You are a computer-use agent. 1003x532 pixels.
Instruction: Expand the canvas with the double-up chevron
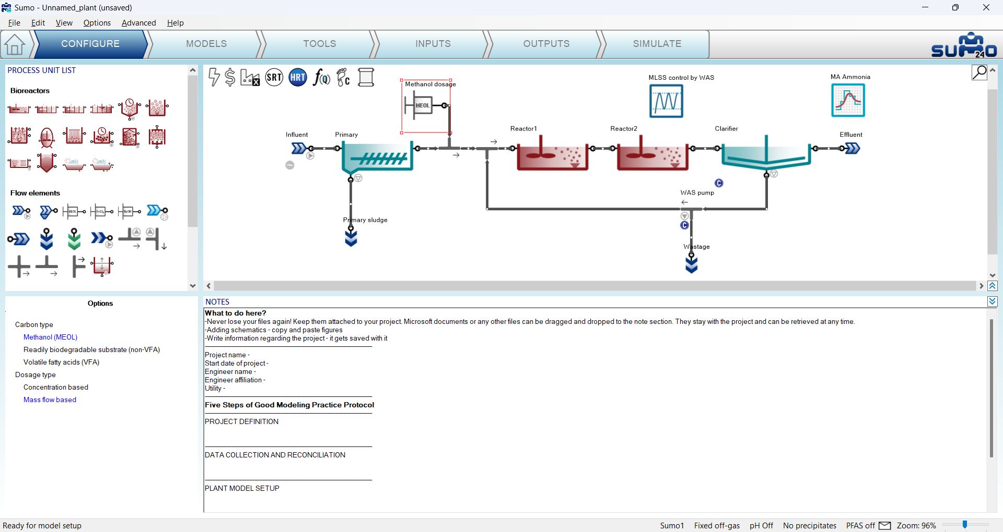pyautogui.click(x=993, y=286)
